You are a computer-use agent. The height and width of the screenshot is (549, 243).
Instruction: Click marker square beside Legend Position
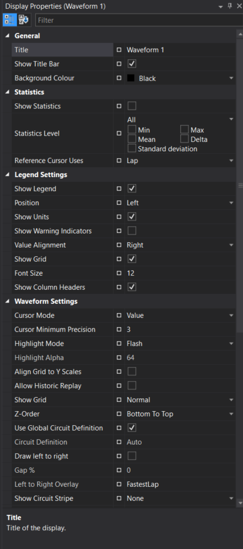coord(119,203)
